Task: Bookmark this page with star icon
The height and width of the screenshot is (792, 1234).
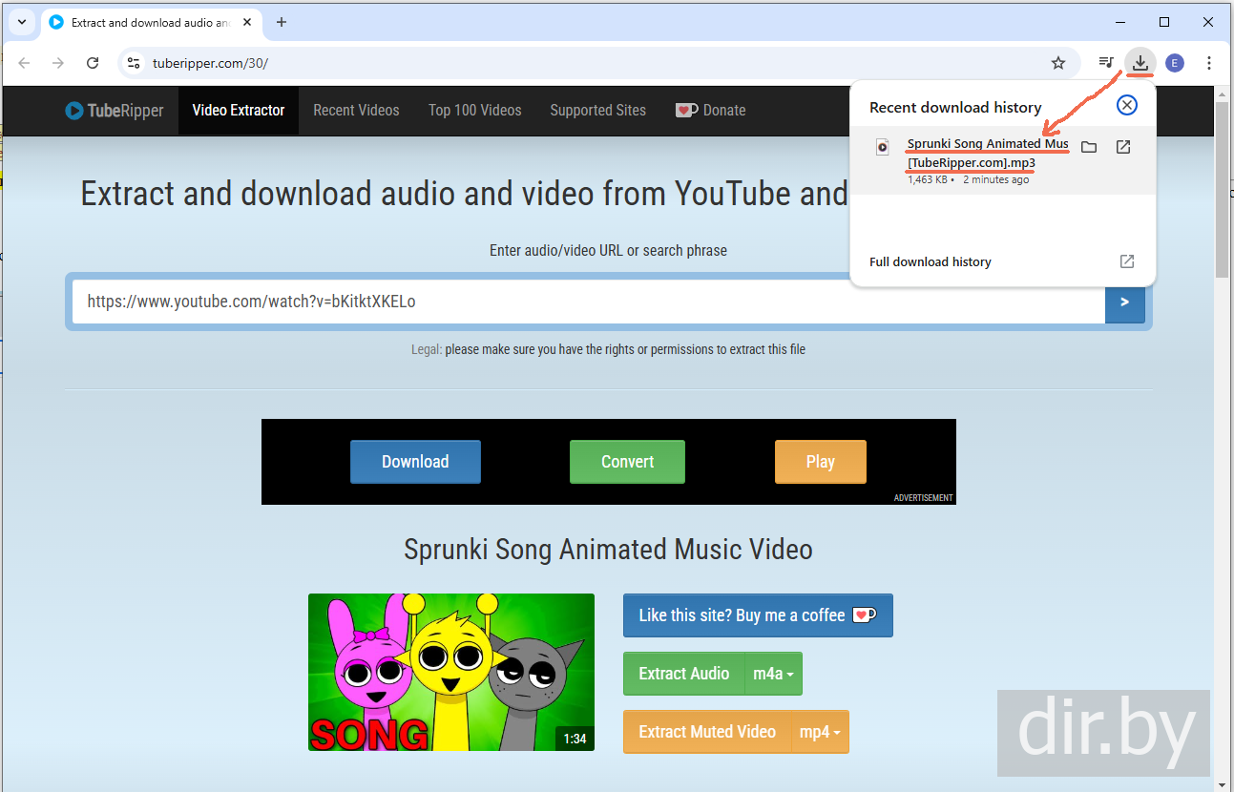Action: click(x=1057, y=63)
